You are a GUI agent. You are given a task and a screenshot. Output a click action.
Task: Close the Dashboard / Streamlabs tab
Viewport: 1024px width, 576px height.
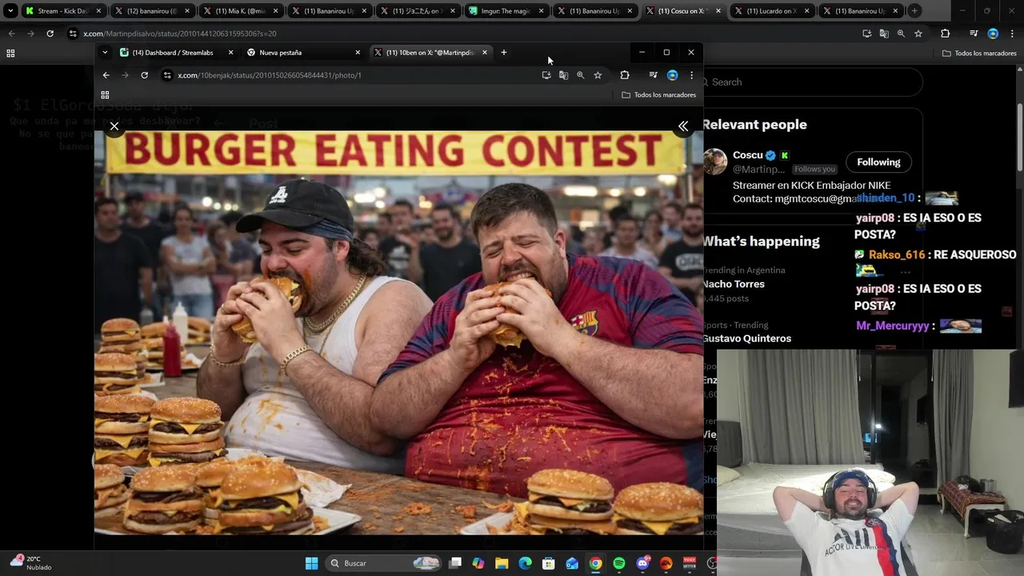point(230,53)
